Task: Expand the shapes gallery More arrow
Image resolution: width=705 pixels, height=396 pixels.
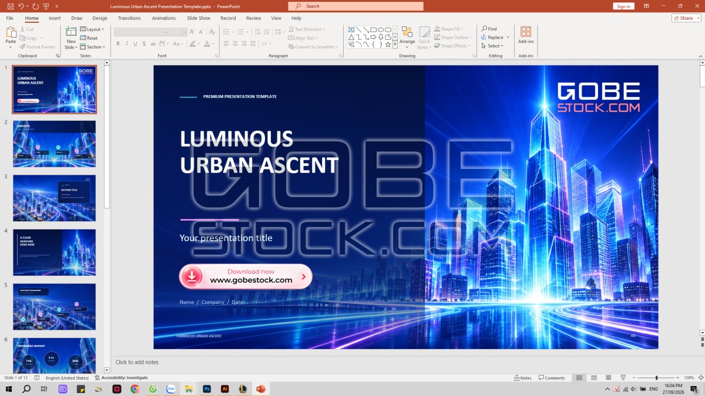Action: 395,45
